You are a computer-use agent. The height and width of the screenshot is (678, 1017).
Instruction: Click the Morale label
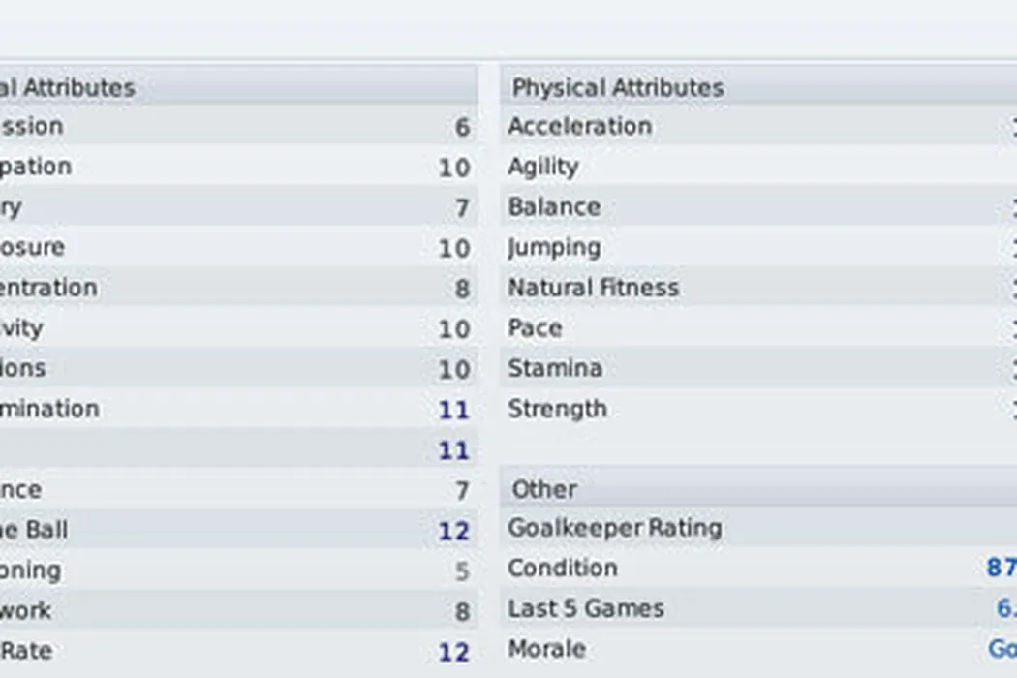click(546, 650)
